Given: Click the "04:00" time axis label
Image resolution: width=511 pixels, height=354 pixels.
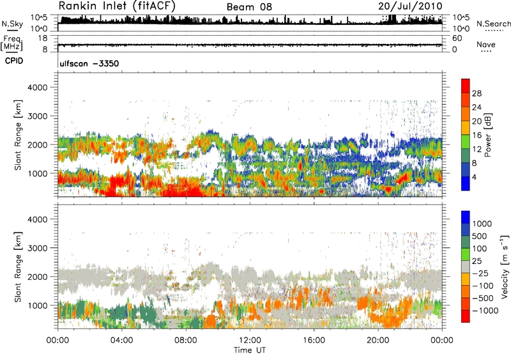Looking at the screenshot, I should [121, 341].
